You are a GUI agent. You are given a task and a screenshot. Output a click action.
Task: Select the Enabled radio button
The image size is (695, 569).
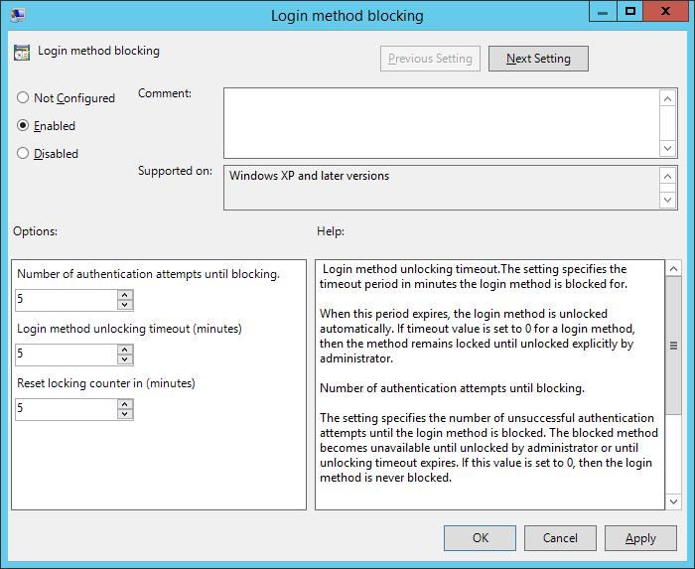[x=23, y=126]
